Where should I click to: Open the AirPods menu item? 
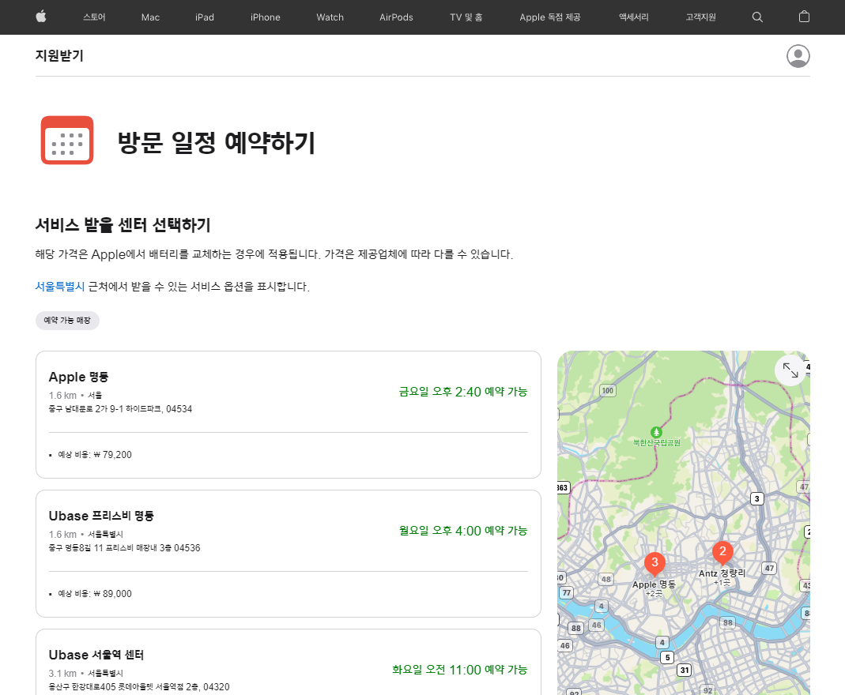[396, 17]
